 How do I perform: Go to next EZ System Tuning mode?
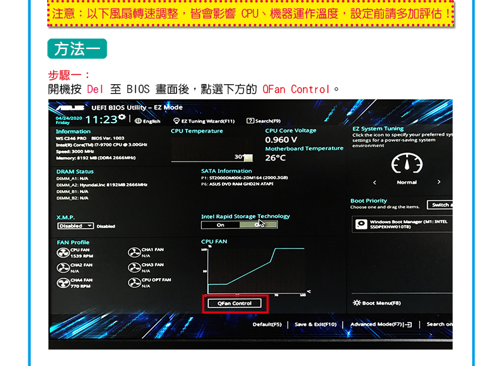click(x=439, y=182)
